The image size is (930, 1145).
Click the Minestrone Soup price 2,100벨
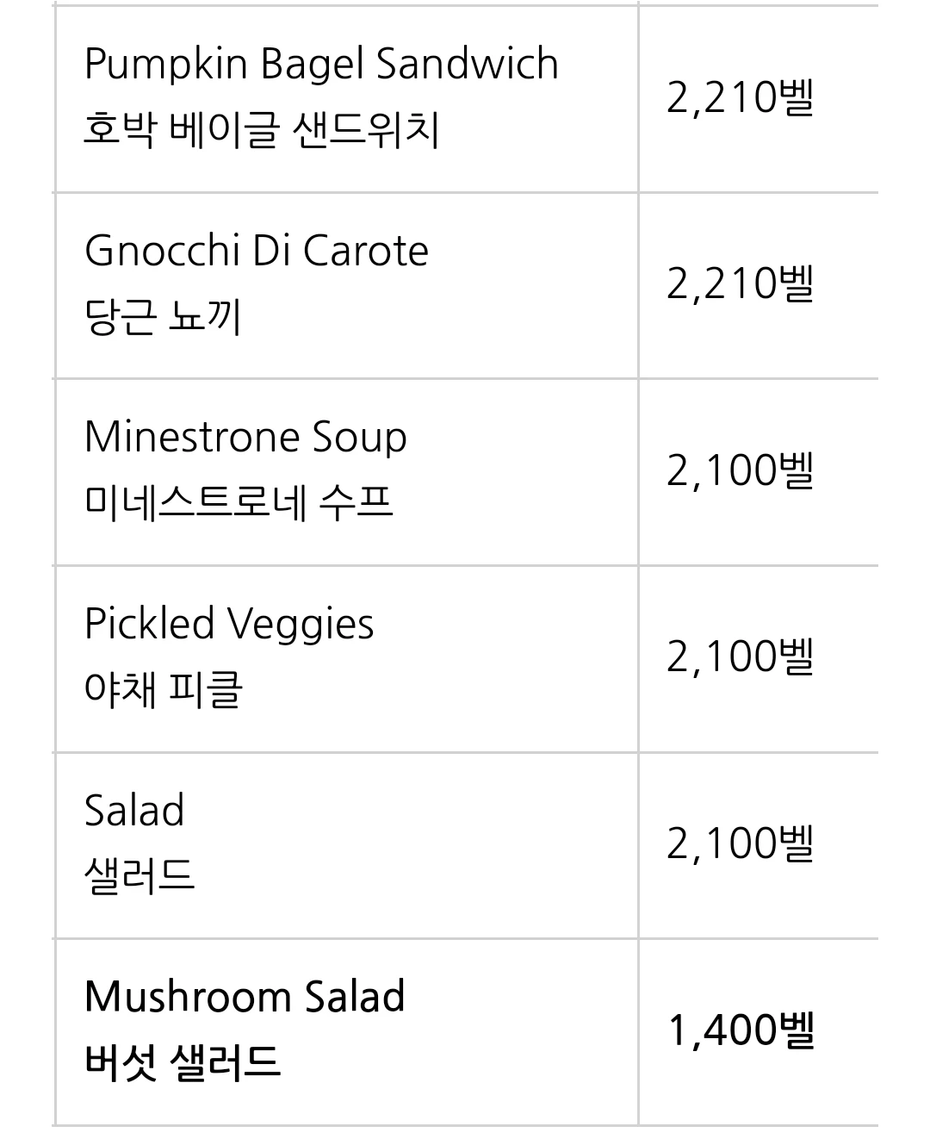(x=740, y=470)
